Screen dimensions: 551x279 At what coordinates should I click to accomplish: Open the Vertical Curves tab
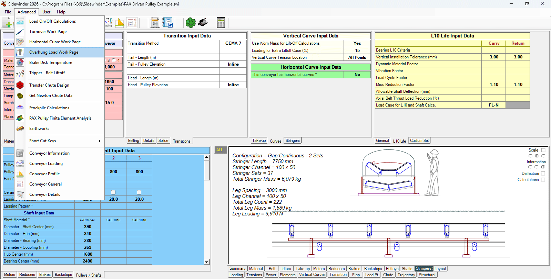[x=312, y=275]
